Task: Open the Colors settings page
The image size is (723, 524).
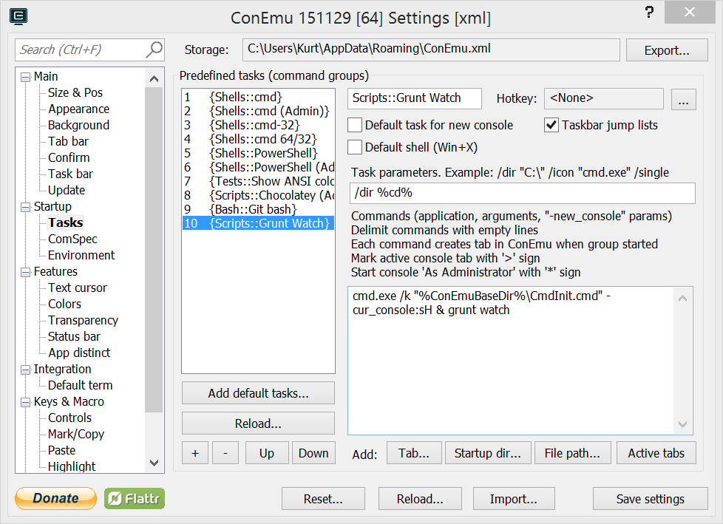Action: click(64, 304)
